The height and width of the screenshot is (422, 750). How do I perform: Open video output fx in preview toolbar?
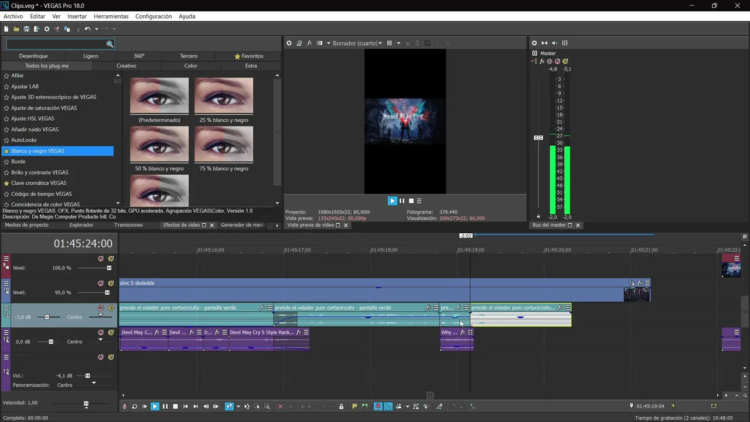[309, 43]
